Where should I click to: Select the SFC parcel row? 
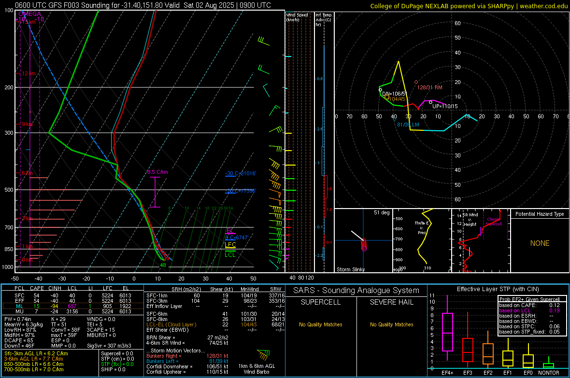73,295
